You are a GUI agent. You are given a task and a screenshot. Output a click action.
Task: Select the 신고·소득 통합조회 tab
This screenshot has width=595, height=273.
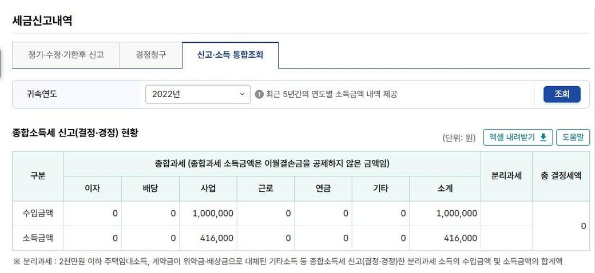pos(230,55)
